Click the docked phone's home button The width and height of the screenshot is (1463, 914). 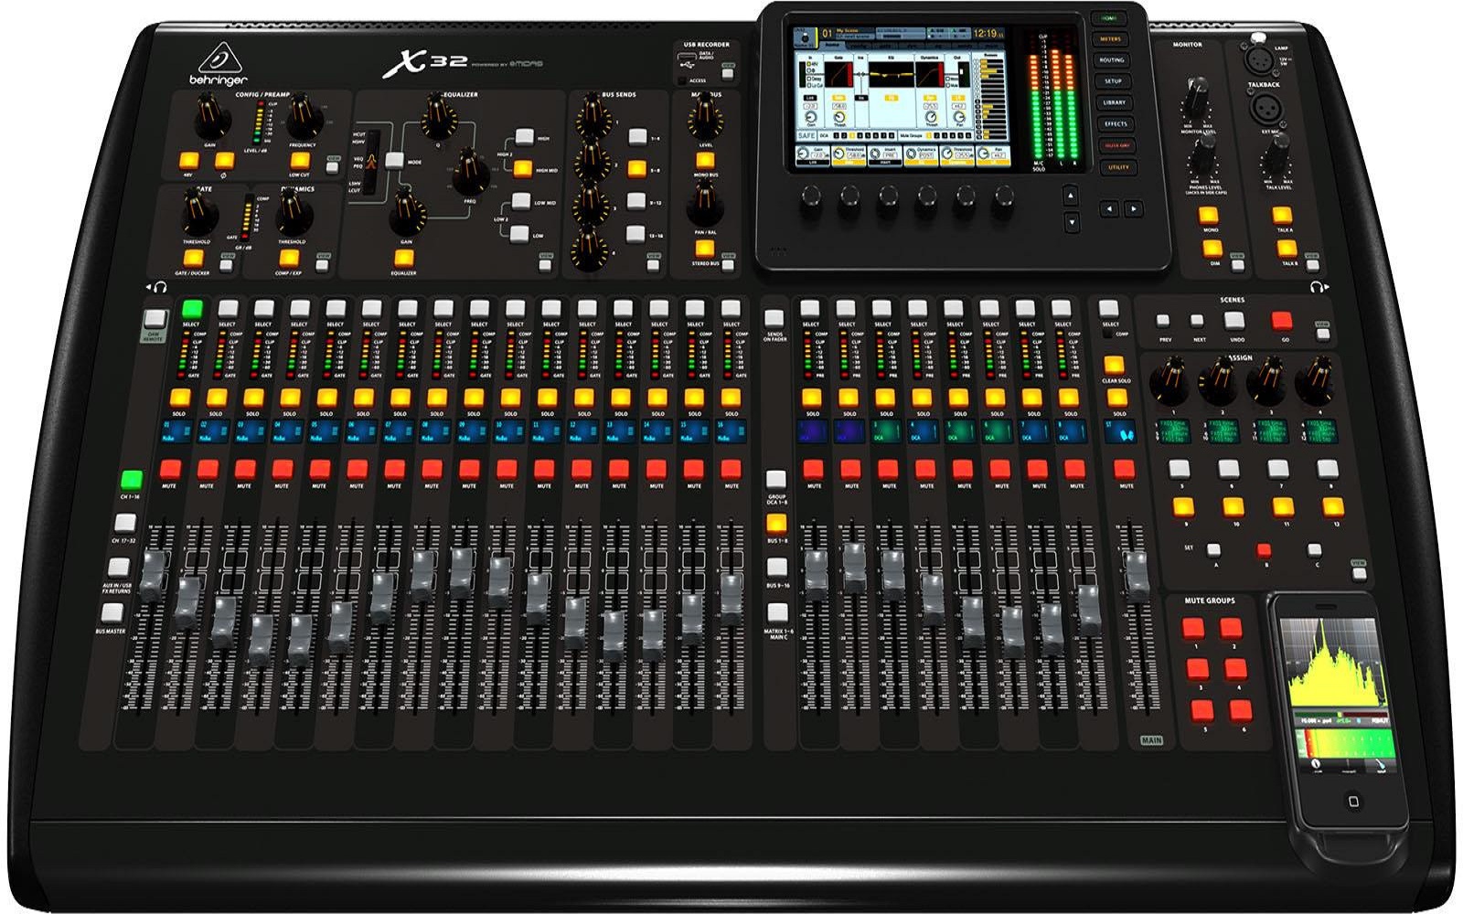pyautogui.click(x=1354, y=802)
